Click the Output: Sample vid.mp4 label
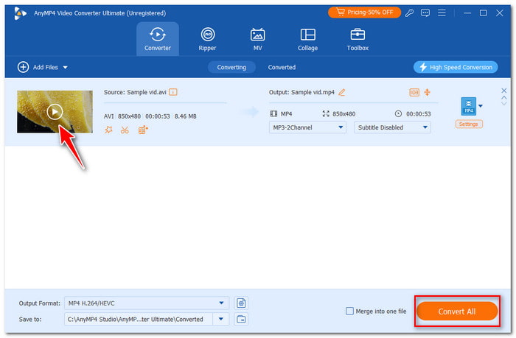Viewport: 516px width, 338px height. 301,92
